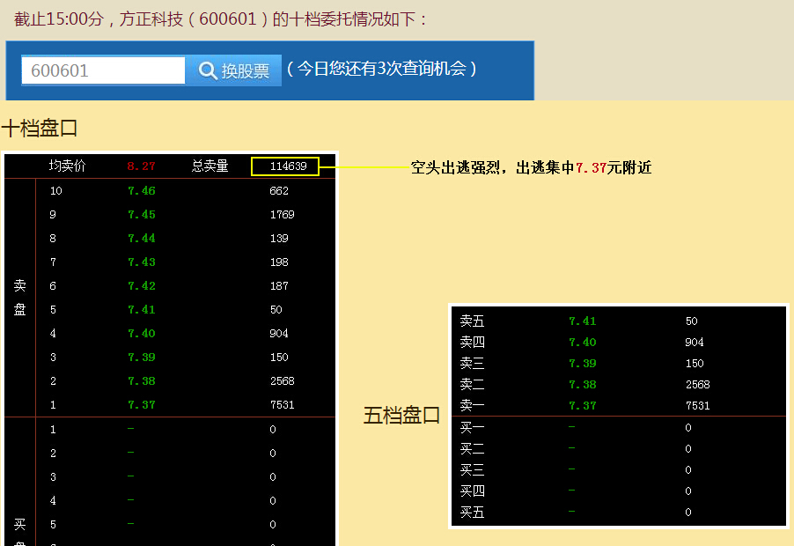The image size is (794, 546).
Task: Click the 买盘 side label in ten-level panel
Action: pos(19,528)
